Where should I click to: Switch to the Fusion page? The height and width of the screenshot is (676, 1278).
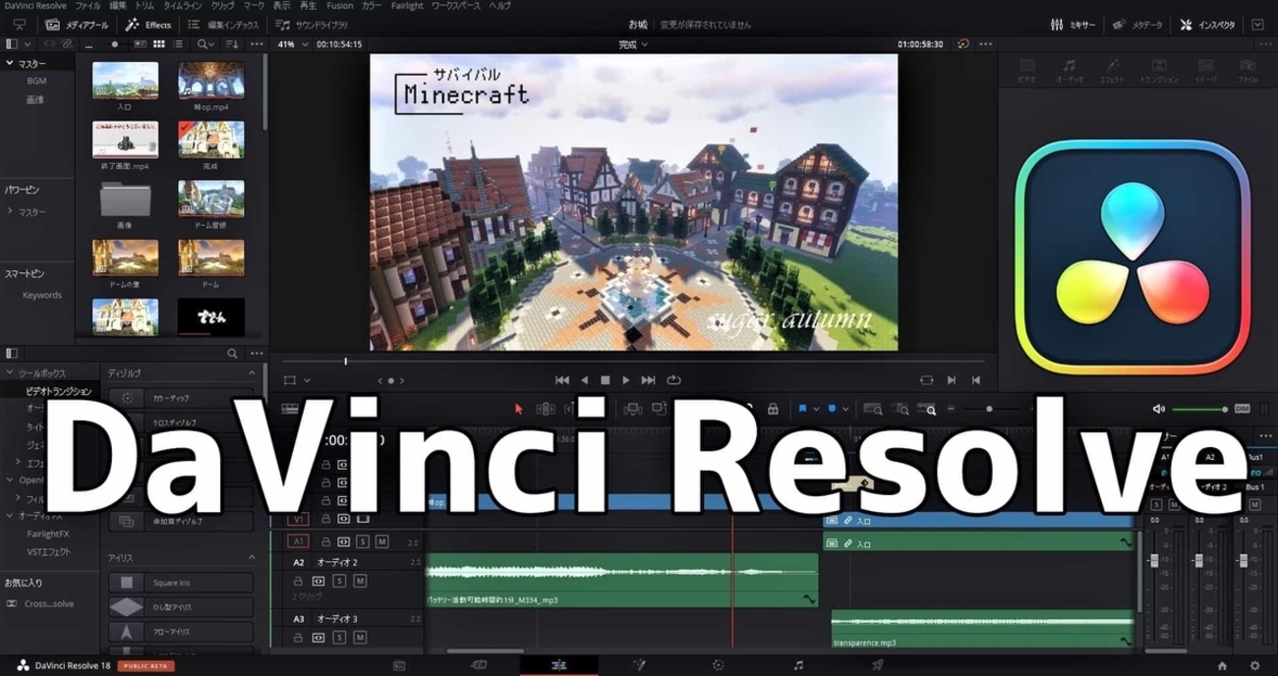tap(638, 665)
